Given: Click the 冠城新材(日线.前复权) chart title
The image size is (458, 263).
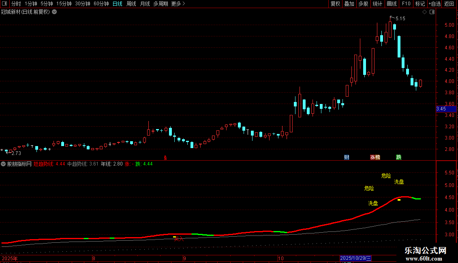Looking at the screenshot, I should point(26,12).
